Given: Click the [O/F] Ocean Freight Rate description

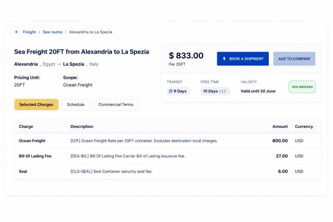Looking at the screenshot, I should pyautogui.click(x=144, y=140).
